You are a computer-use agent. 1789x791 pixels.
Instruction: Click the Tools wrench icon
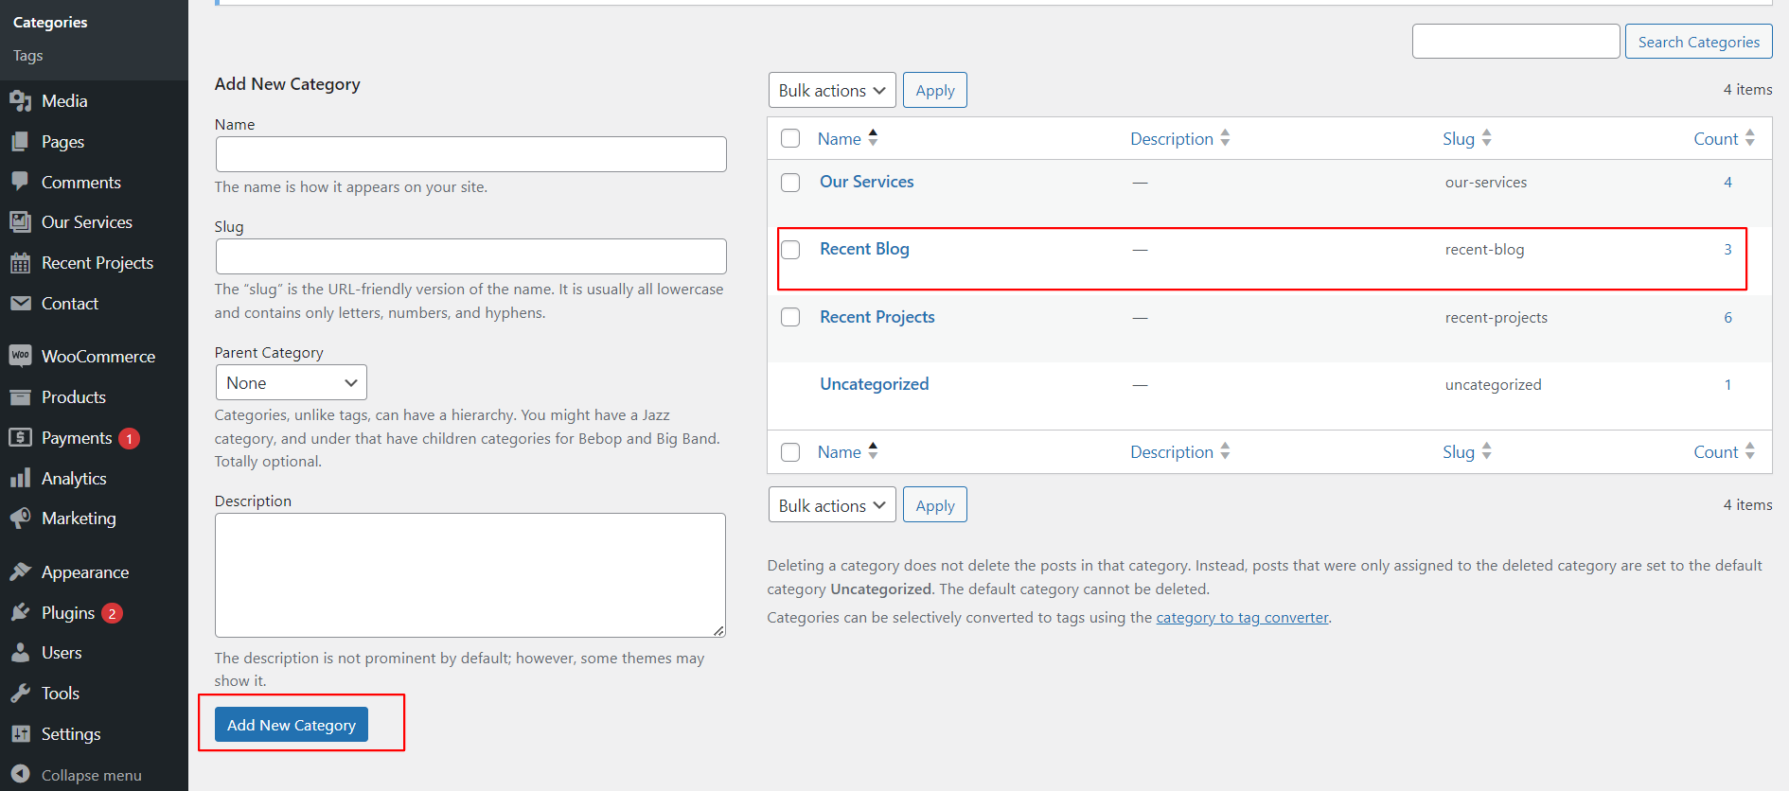click(x=21, y=694)
